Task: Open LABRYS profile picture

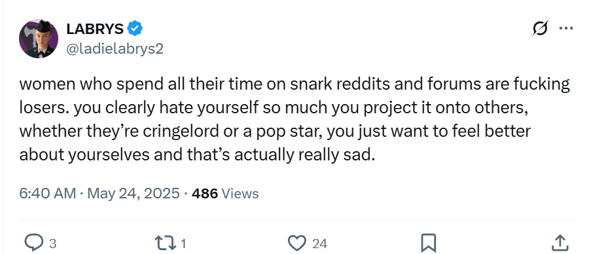Action: point(39,39)
